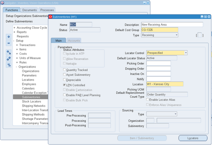Screen dimensions: 212x145
Task: Collapse the Organizations node in Navigator
Action: (16, 67)
